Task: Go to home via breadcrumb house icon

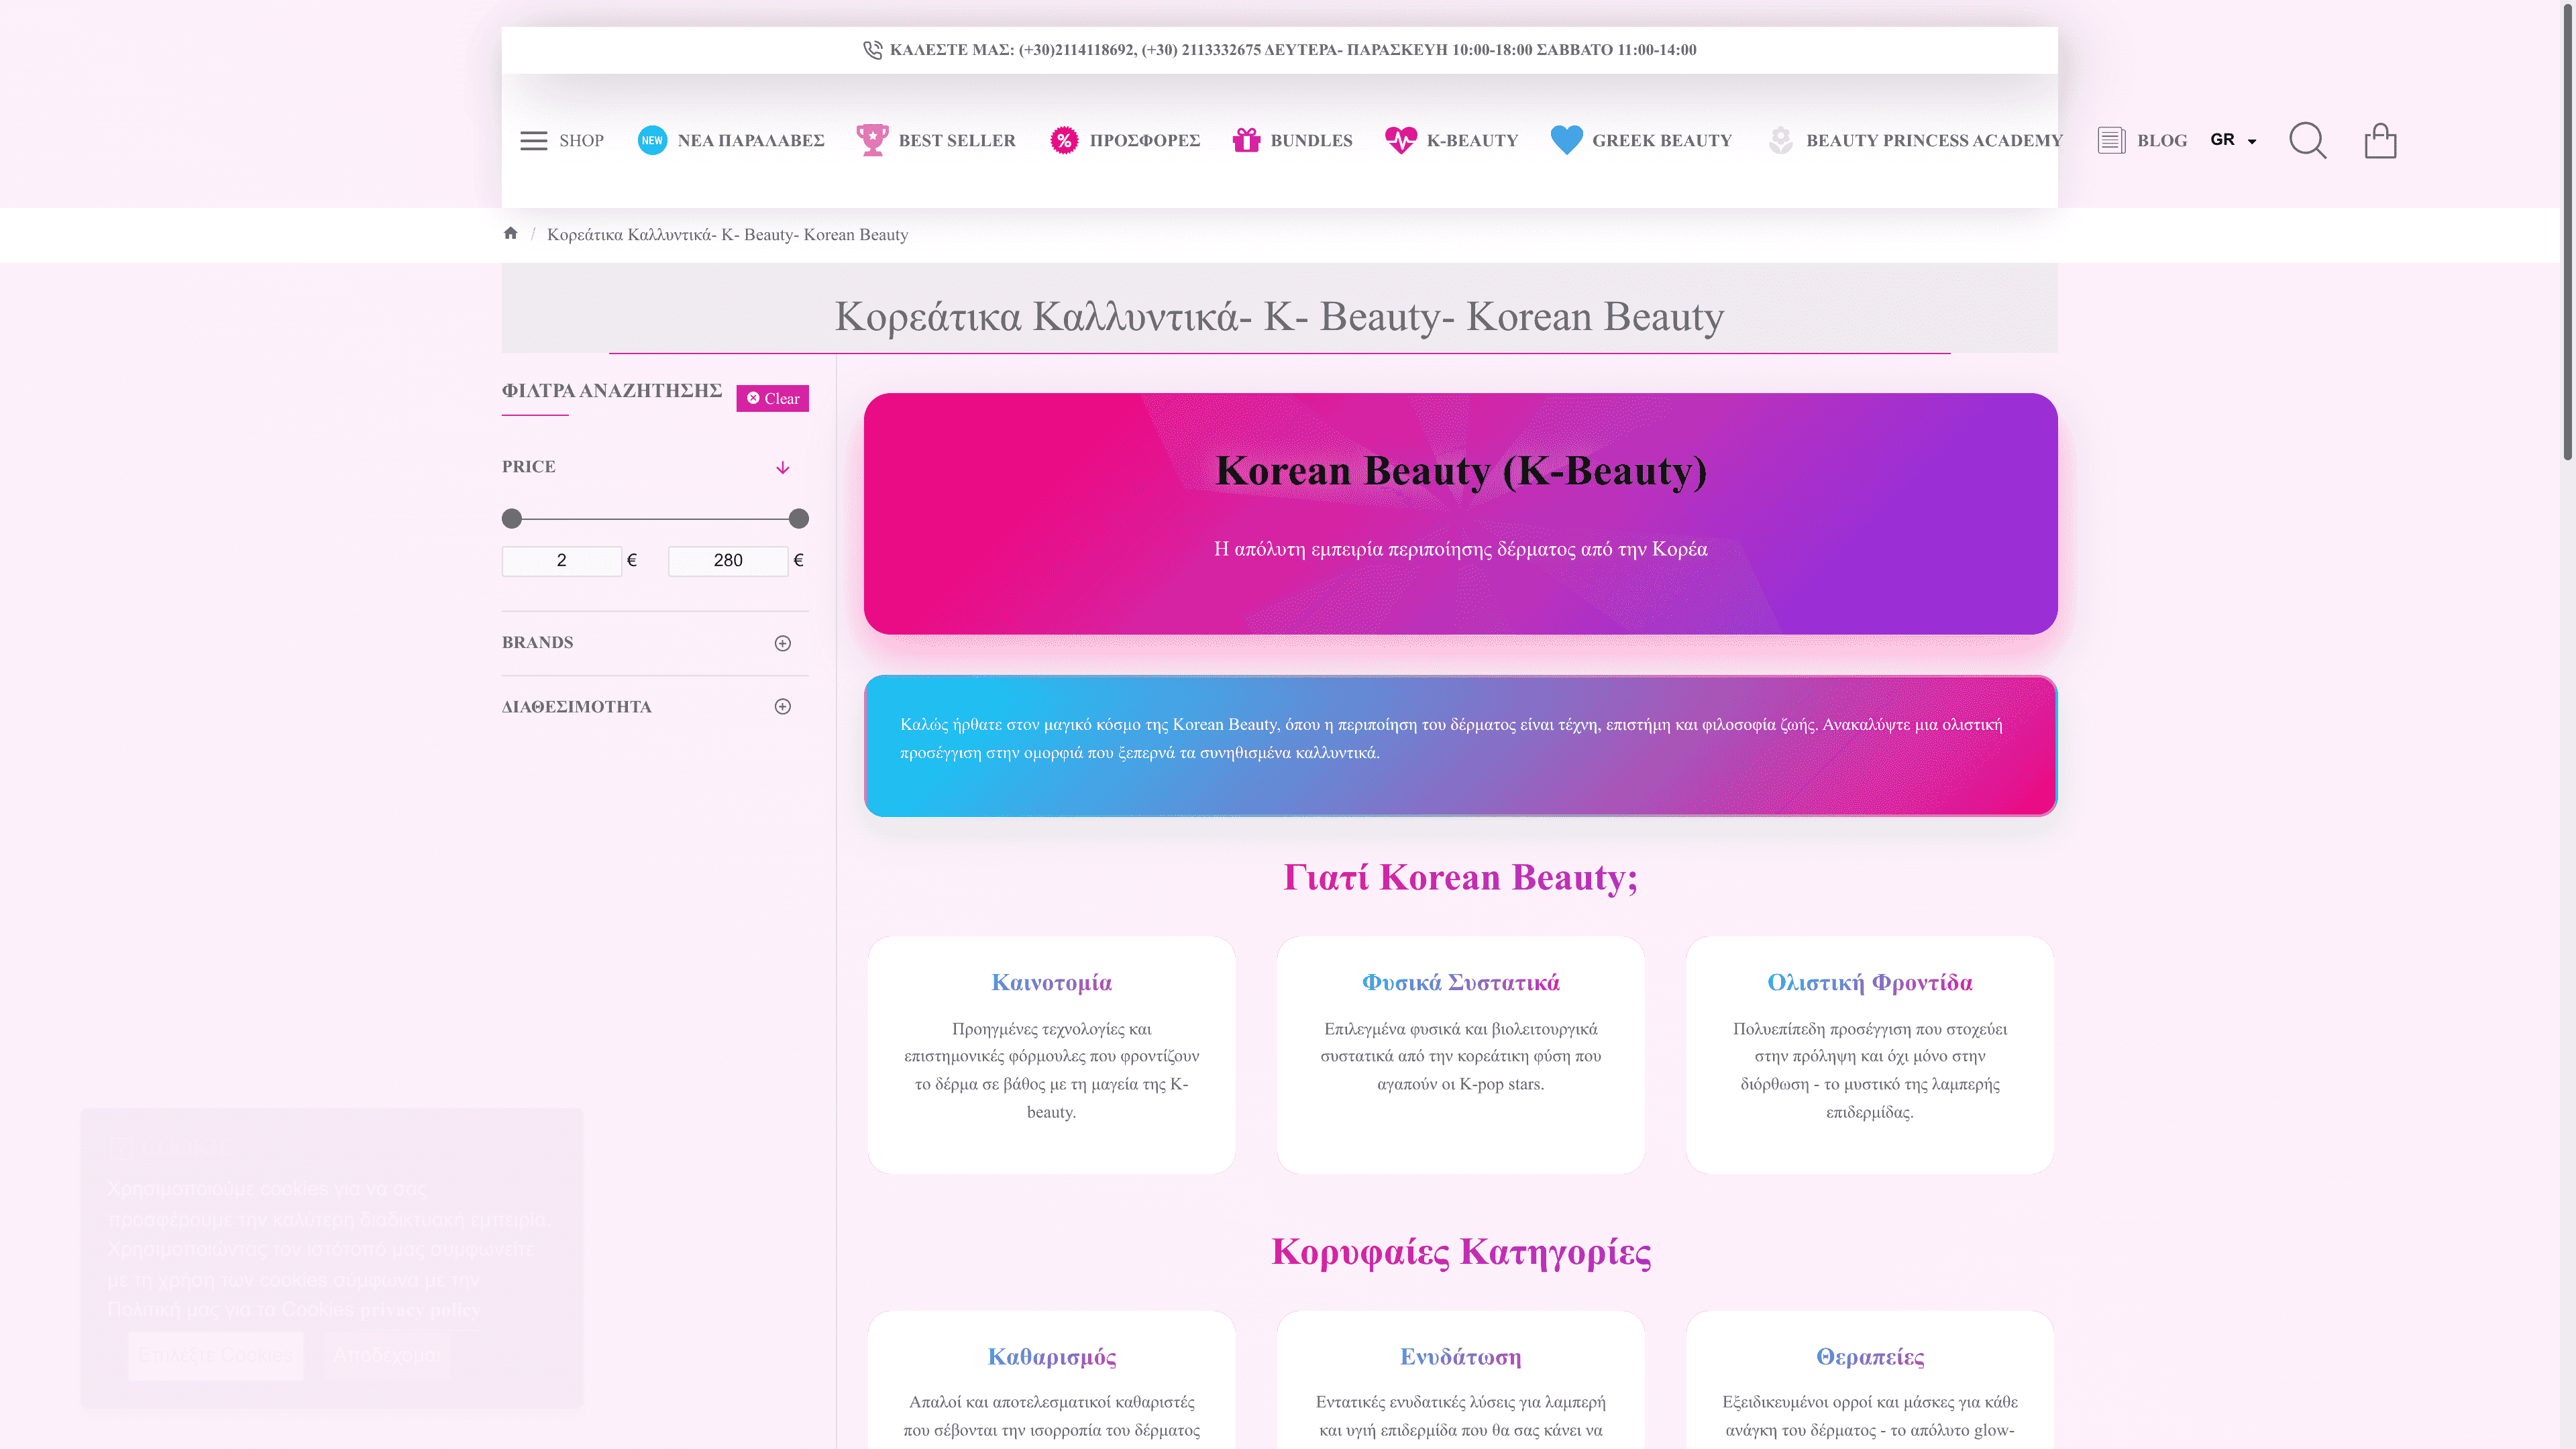Action: 510,233
